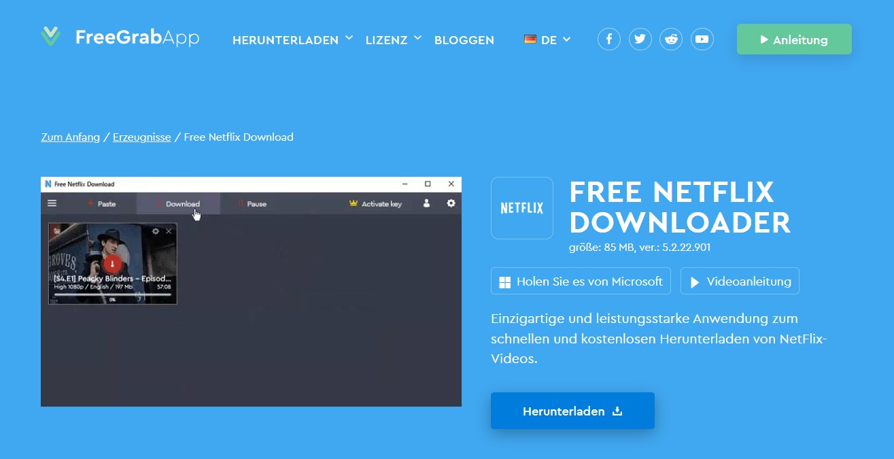Click the Free Netflix Download window title
This screenshot has height=459, width=894.
point(84,184)
